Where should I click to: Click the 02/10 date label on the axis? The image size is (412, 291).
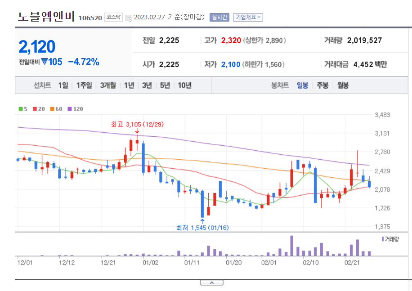click(311, 263)
